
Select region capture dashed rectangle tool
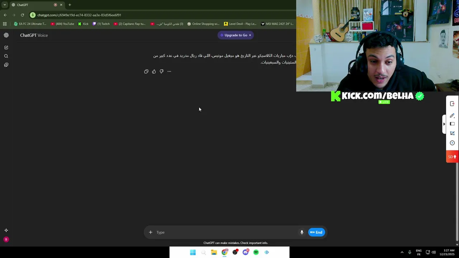point(452,124)
